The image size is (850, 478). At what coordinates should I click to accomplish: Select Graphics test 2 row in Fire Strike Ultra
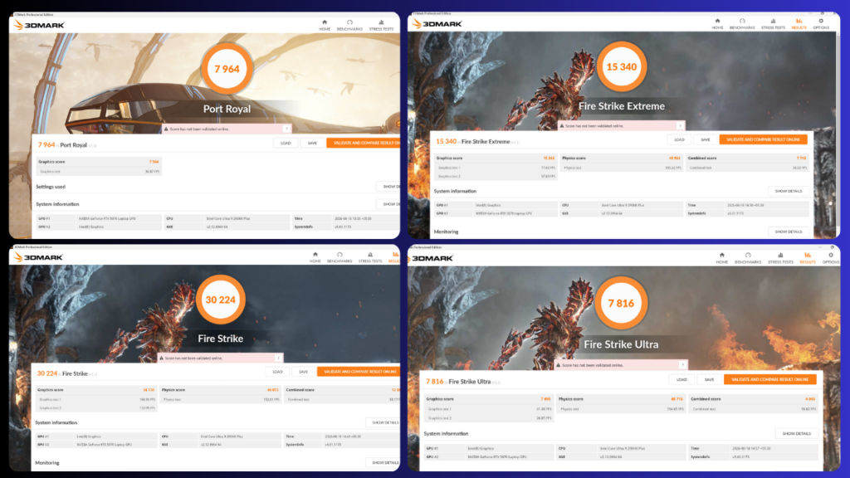488,418
